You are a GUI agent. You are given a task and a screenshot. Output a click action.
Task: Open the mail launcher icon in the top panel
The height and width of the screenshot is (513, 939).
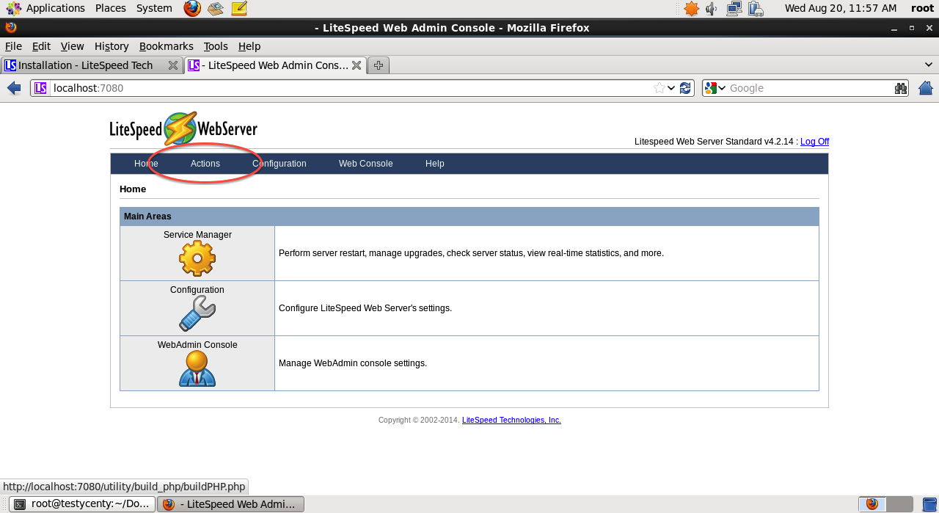(215, 8)
